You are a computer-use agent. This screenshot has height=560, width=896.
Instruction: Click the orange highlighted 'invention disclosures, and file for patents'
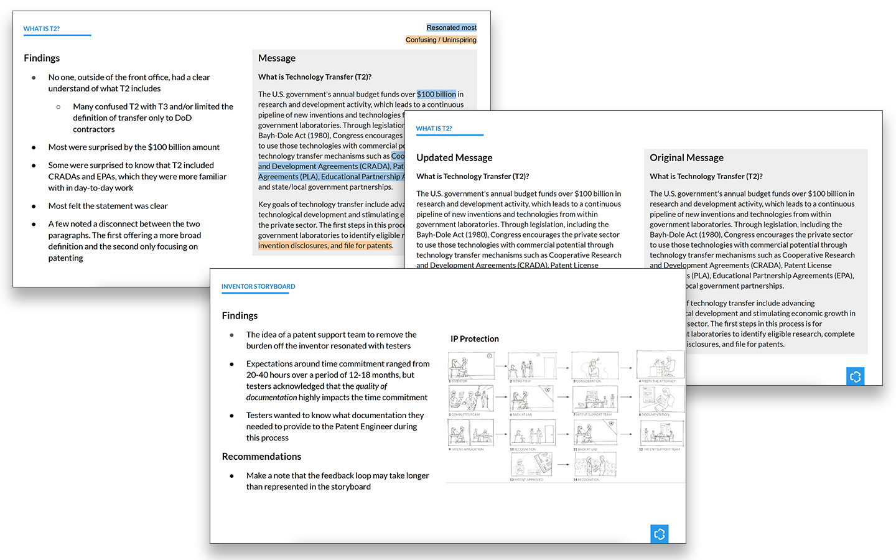[x=325, y=245]
